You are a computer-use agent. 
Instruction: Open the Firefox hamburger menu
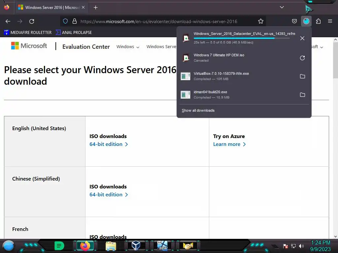330,21
